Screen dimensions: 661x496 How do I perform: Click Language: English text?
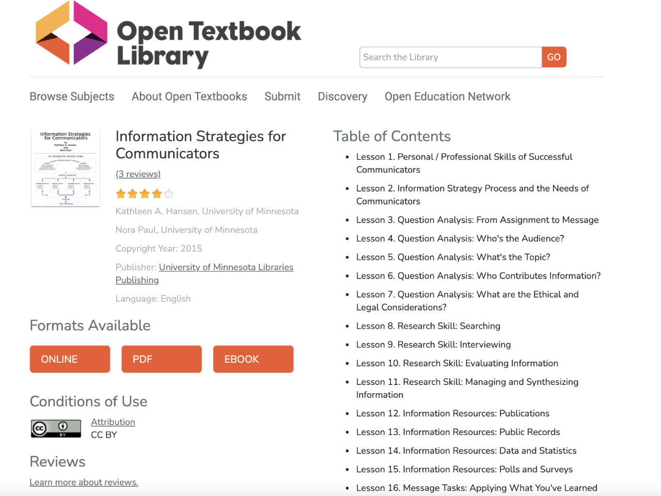pos(153,299)
